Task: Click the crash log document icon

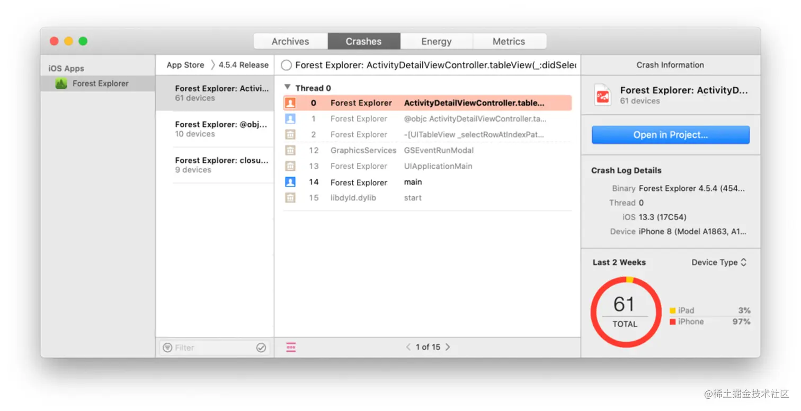Action: tap(603, 95)
